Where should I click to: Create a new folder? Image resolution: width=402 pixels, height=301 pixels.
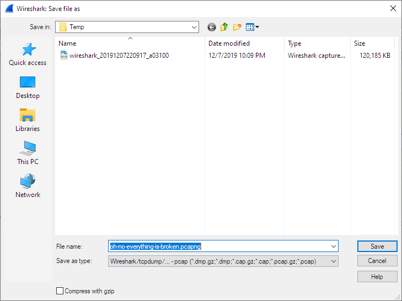[237, 27]
